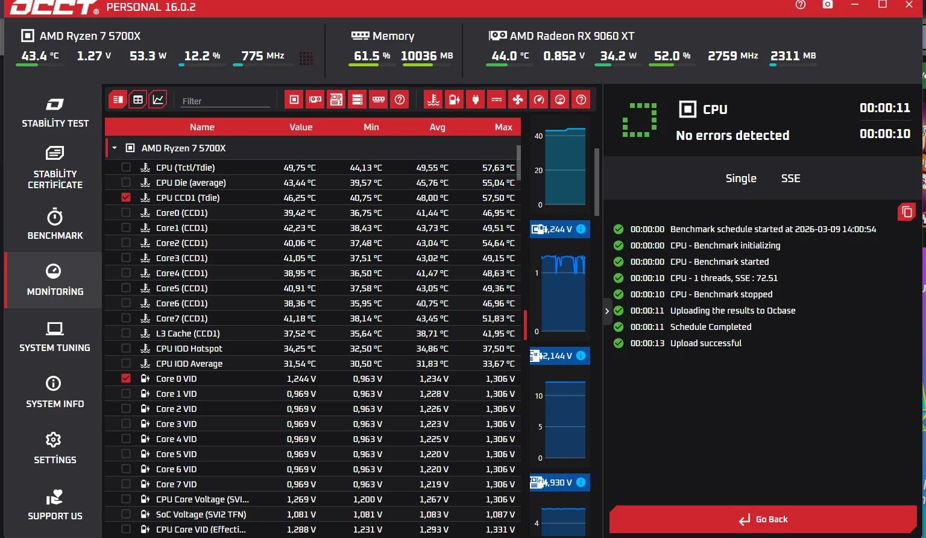Sort the table by the Name column
This screenshot has height=538, width=926.
[x=202, y=127]
